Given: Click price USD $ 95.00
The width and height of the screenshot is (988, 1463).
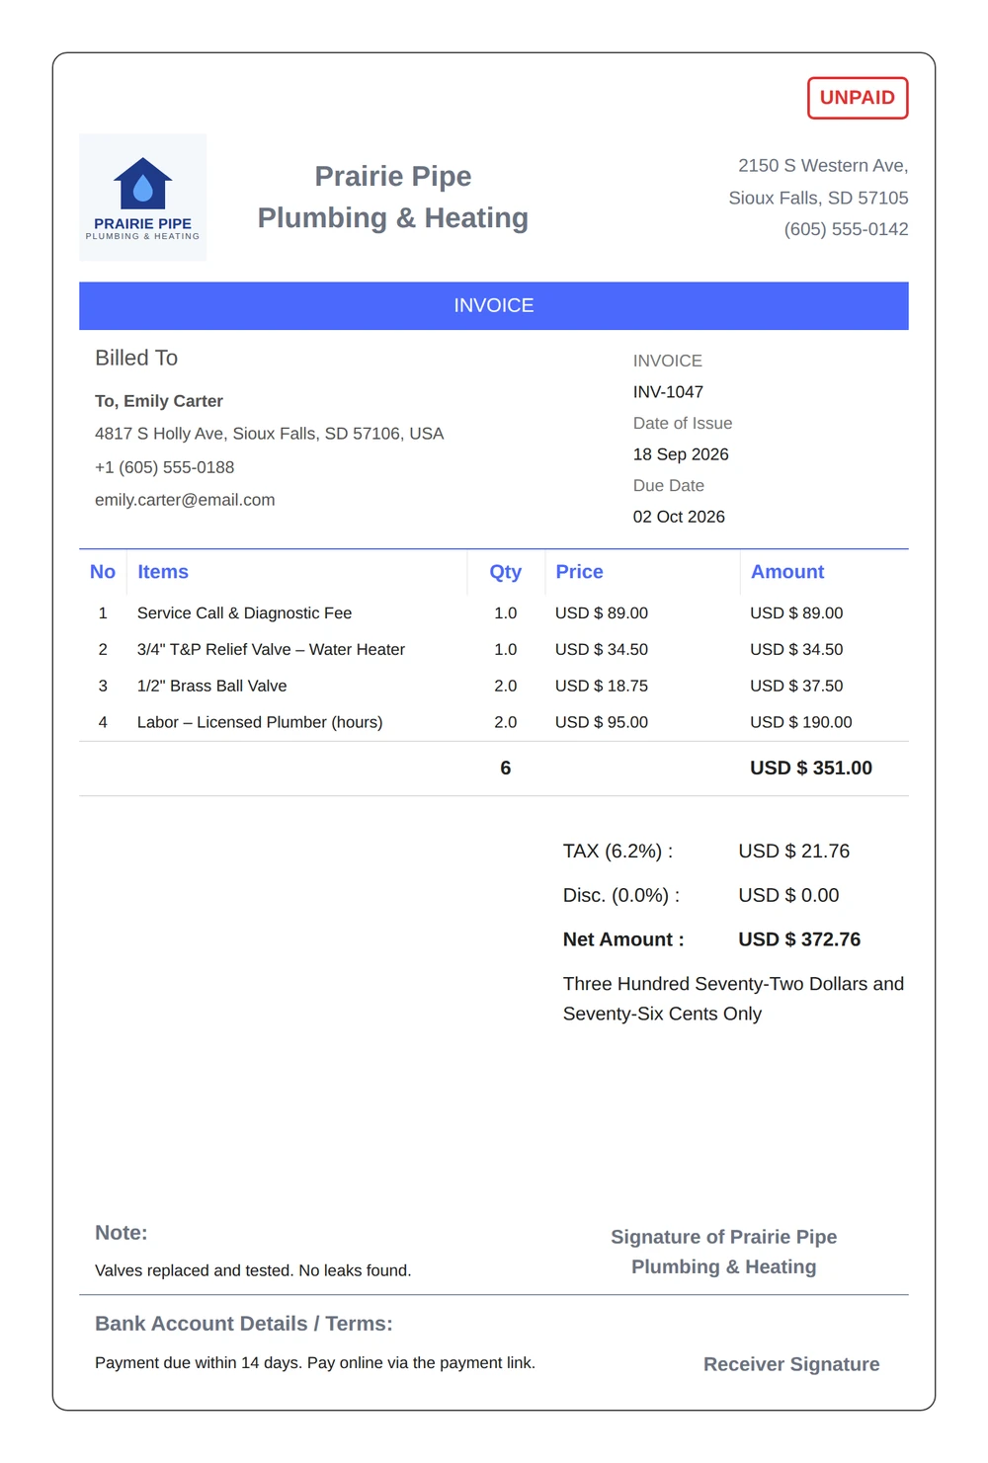Looking at the screenshot, I should tap(602, 723).
